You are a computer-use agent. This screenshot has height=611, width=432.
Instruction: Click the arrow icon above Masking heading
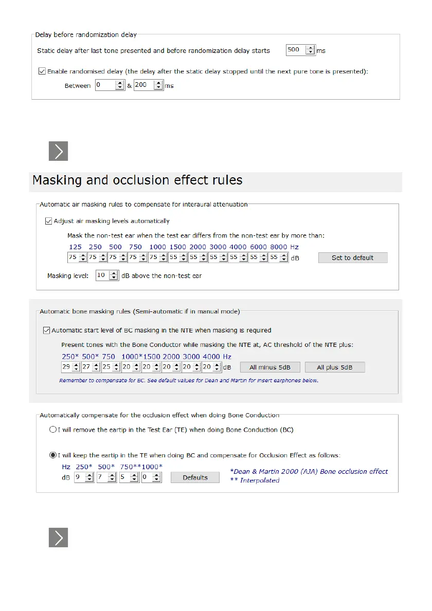pos(58,152)
